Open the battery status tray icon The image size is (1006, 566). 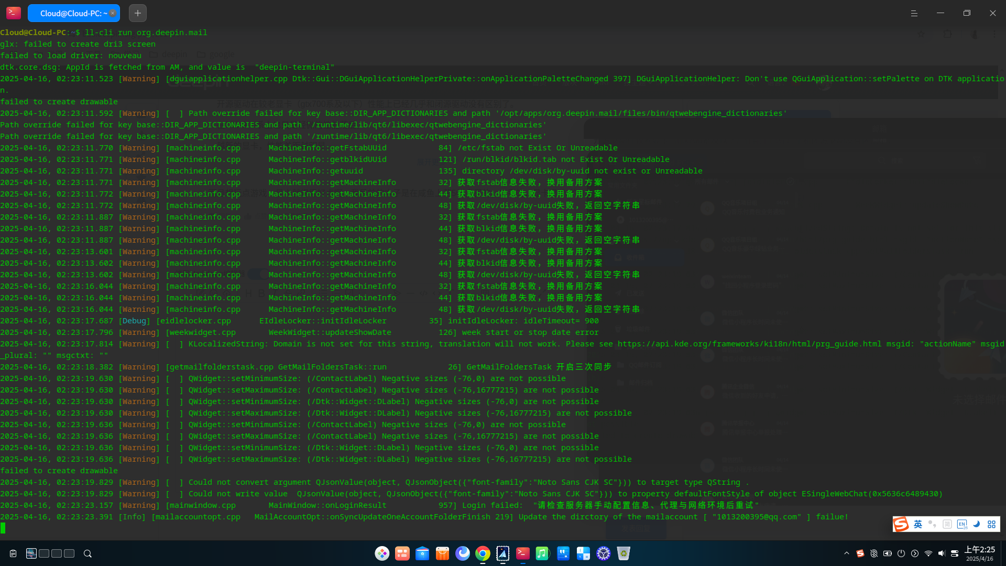[x=888, y=553]
